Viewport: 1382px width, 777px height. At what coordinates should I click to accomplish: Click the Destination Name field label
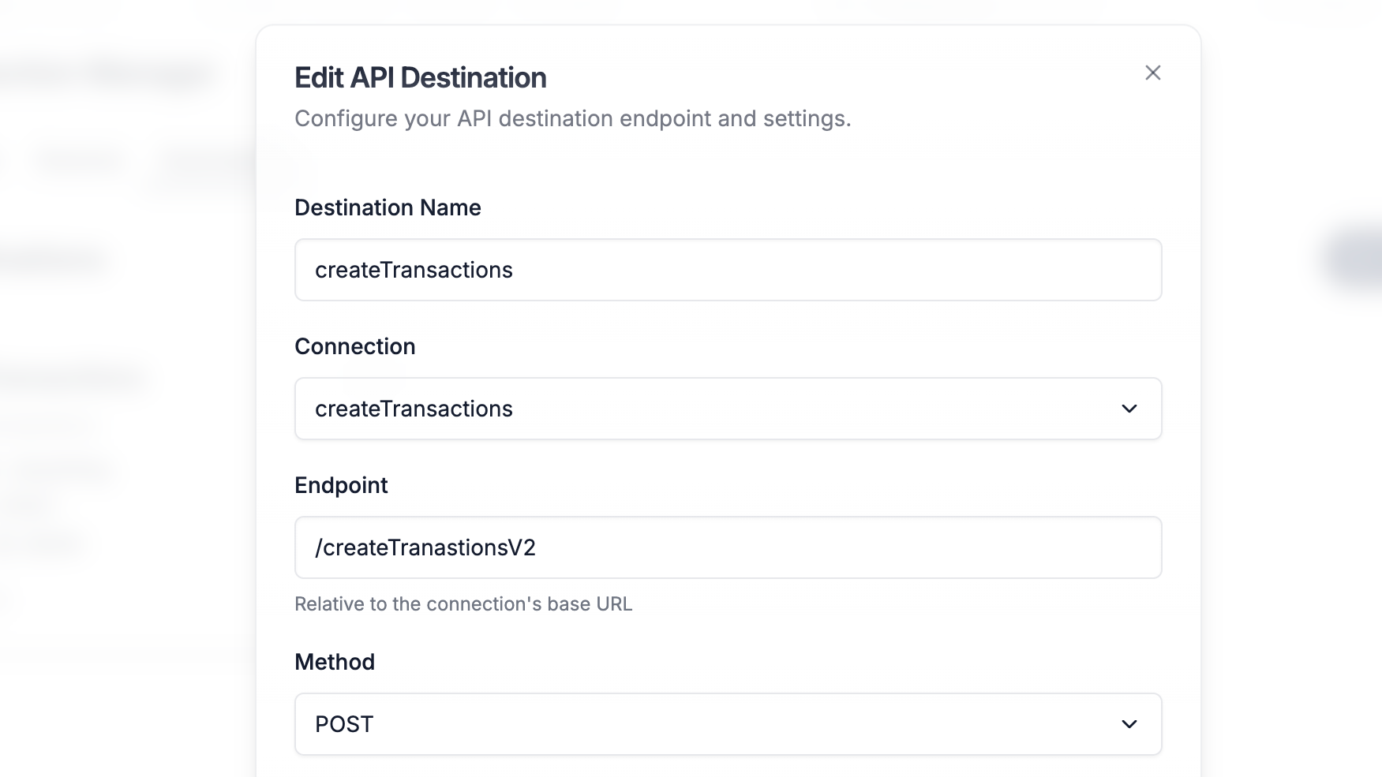(388, 207)
